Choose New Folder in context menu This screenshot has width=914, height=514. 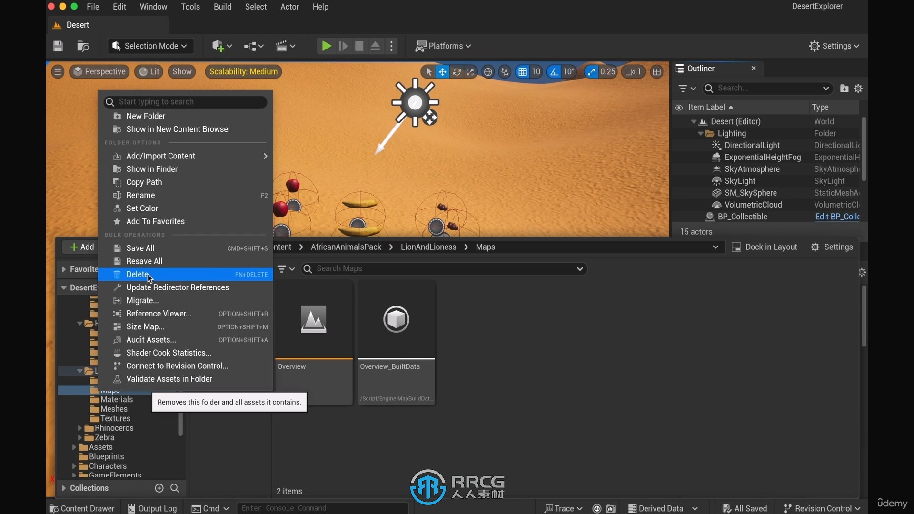(x=185, y=116)
